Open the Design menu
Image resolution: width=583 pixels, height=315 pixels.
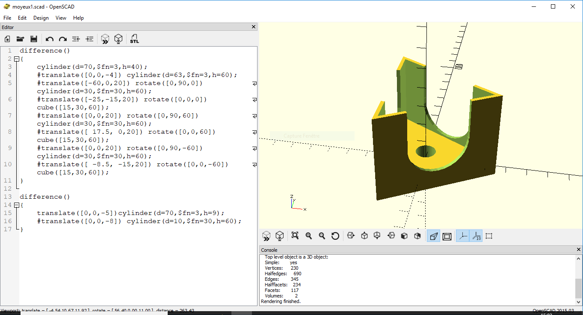tap(41, 18)
